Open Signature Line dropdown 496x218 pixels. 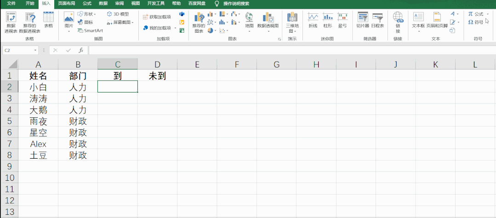[x=454, y=22]
